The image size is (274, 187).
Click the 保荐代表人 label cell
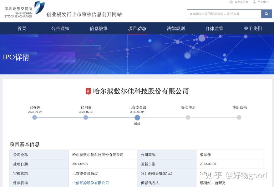pyautogui.click(x=167, y=183)
